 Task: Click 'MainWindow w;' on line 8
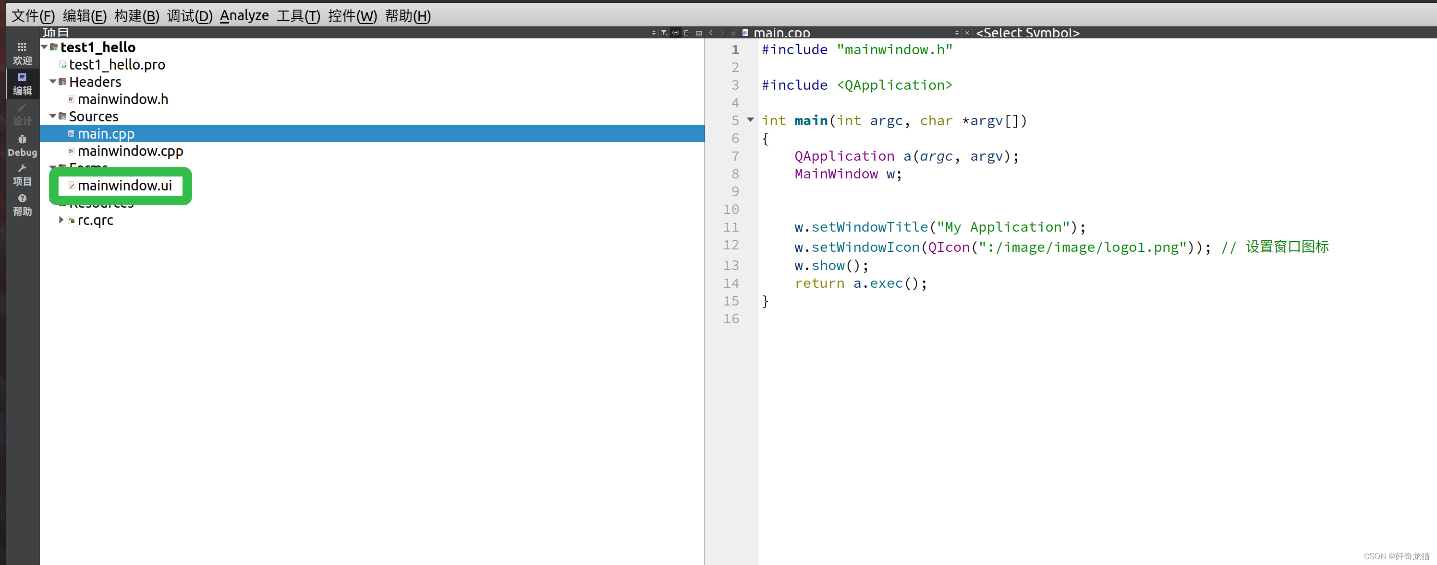point(848,174)
